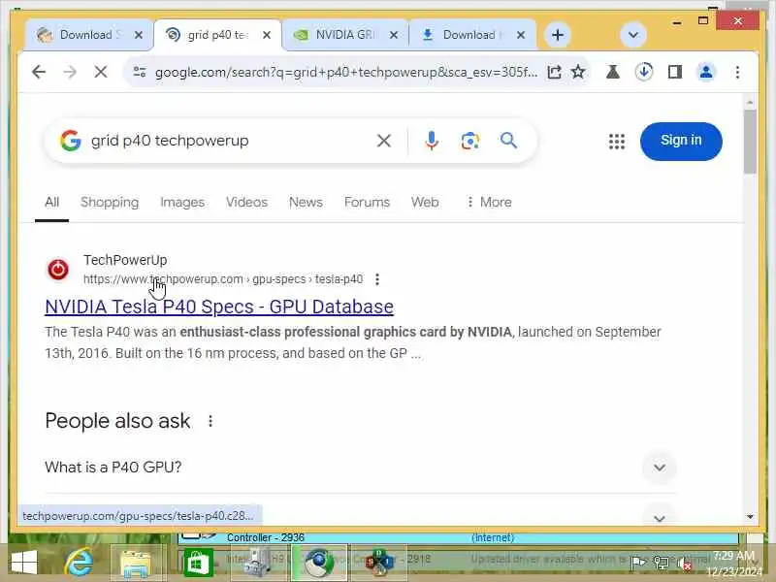Click the volume tray icon
The image size is (776, 582).
(x=684, y=564)
